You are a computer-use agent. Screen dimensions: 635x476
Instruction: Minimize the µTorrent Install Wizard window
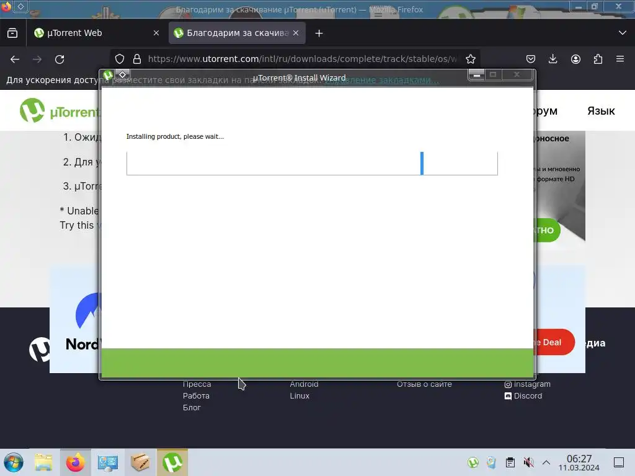(x=477, y=75)
